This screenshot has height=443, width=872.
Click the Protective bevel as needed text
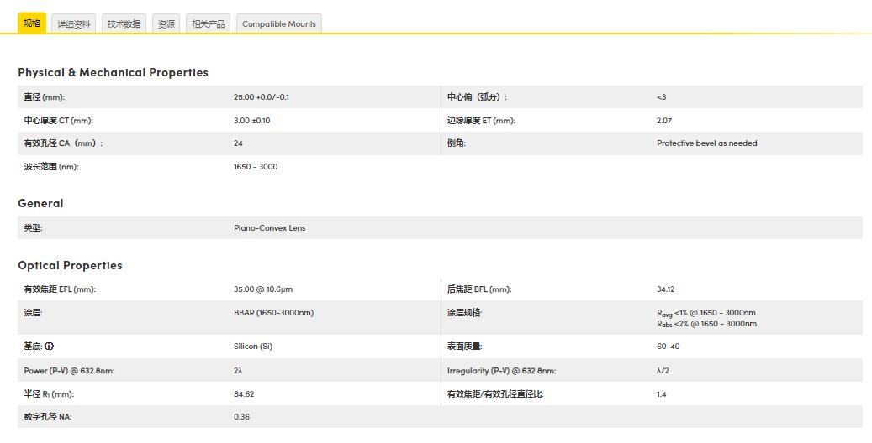pos(706,143)
